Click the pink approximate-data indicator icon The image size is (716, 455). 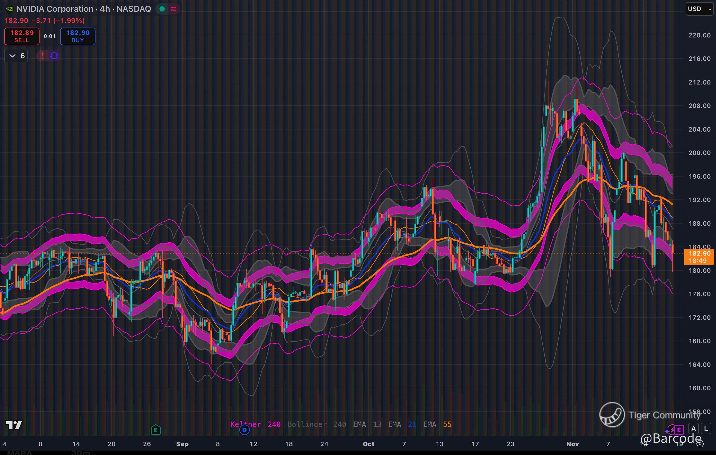[174, 9]
